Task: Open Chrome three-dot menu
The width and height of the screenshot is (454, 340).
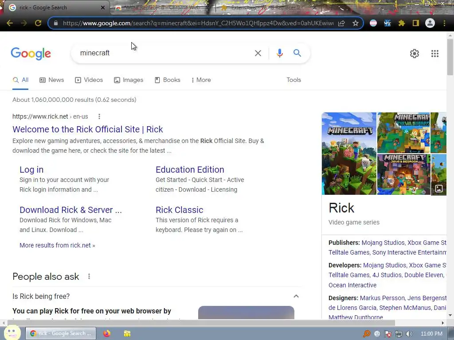Action: (444, 23)
